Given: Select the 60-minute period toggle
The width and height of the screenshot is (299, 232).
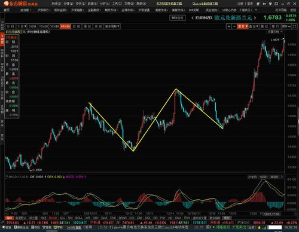Looking at the screenshot, I should pos(65,26).
